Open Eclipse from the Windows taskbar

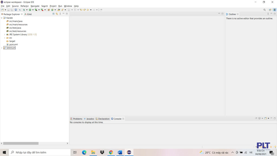point(129,152)
